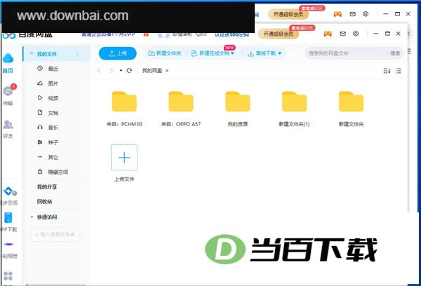
Task: Click the Baidu Netdisk logo
Action: (x=9, y=36)
